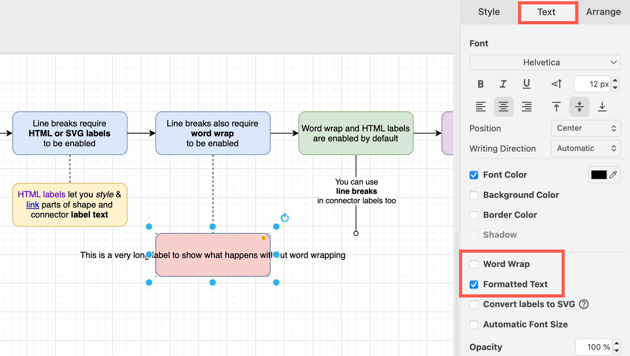Open the Writing Direction Automatic dropdown
Viewport: 630px width, 356px height.
586,148
